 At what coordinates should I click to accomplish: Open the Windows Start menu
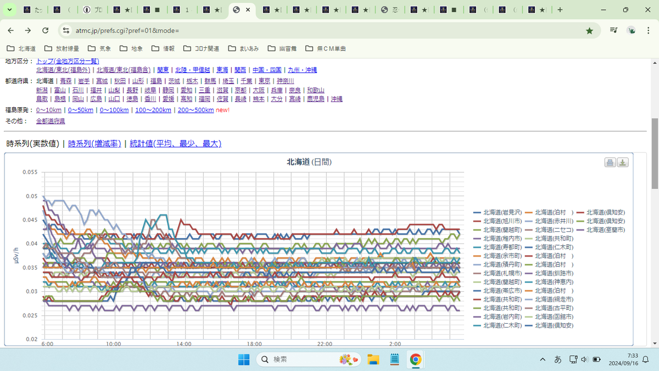point(243,359)
